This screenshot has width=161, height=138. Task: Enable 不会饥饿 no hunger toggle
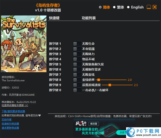pyautogui.click(x=77, y=49)
